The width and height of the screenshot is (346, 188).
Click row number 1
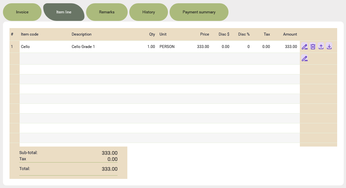pyautogui.click(x=12, y=47)
